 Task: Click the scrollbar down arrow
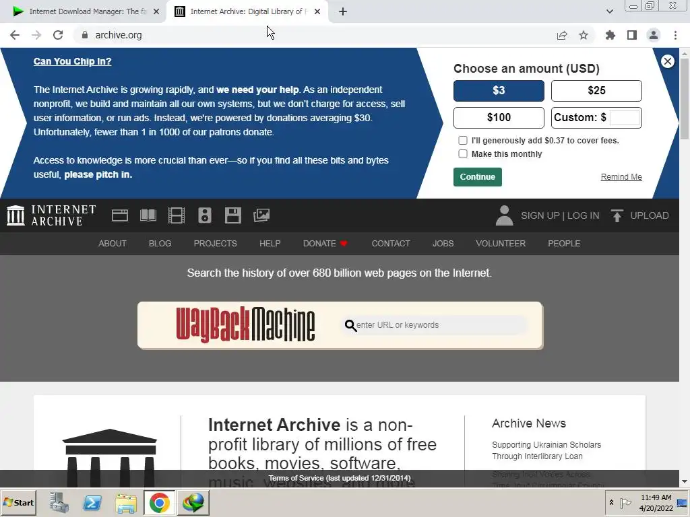point(685,482)
